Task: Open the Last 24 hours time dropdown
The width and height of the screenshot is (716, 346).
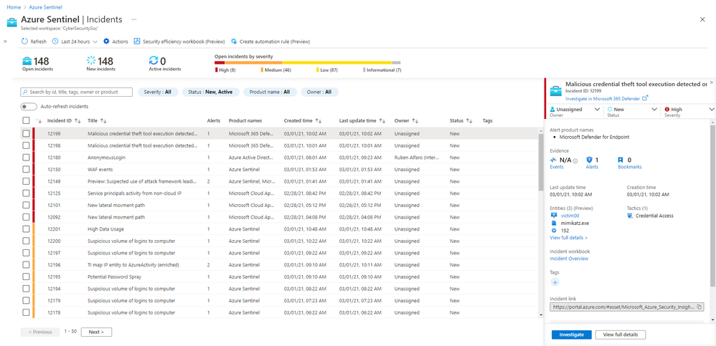Action: [75, 42]
